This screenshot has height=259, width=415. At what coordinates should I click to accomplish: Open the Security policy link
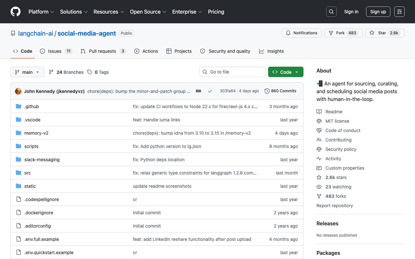341,149
